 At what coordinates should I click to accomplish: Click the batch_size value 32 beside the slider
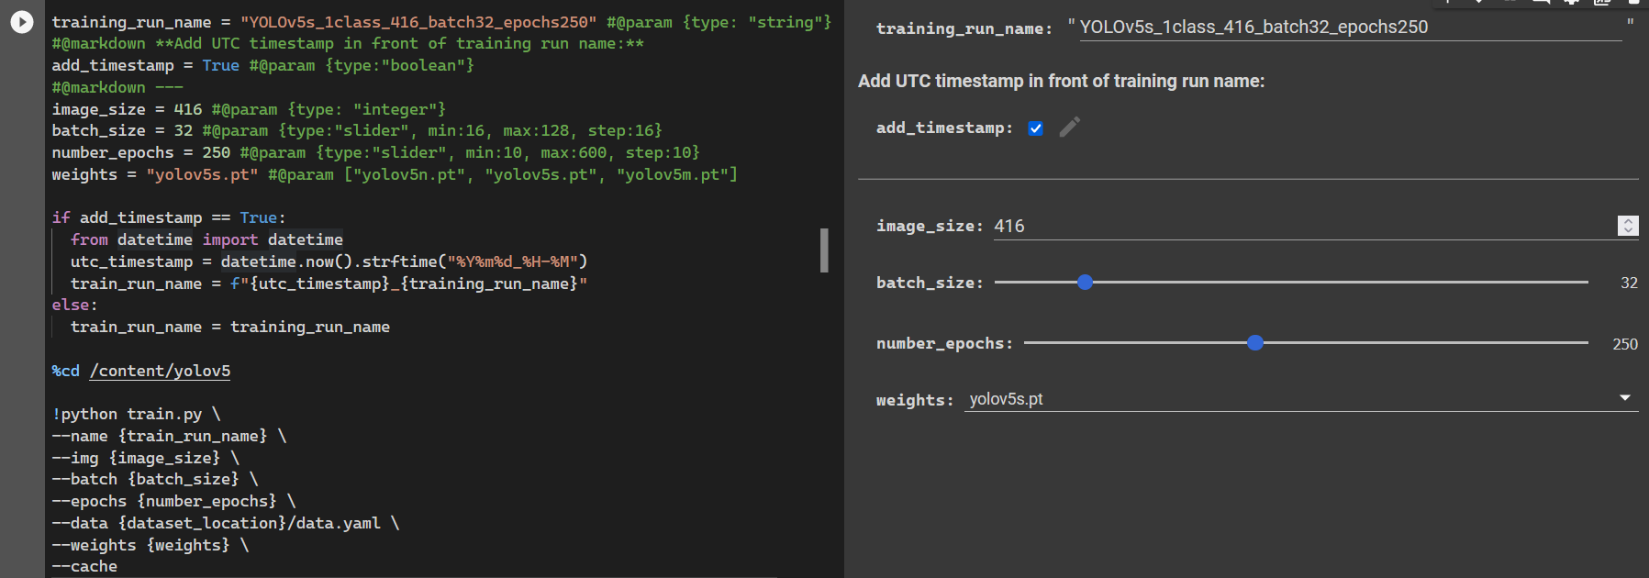click(1629, 283)
